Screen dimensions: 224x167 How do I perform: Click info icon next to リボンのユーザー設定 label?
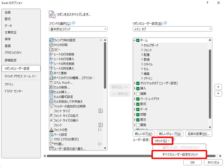coord(165,23)
